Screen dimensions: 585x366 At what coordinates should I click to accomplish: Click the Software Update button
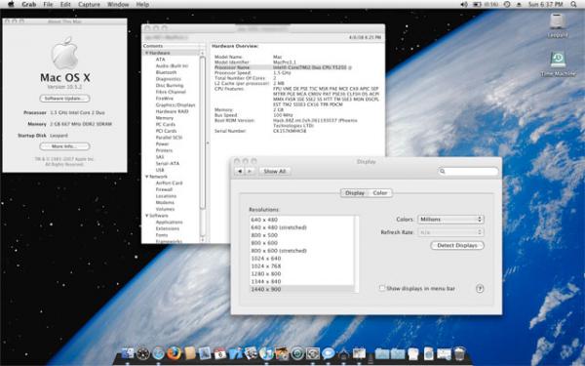64,99
